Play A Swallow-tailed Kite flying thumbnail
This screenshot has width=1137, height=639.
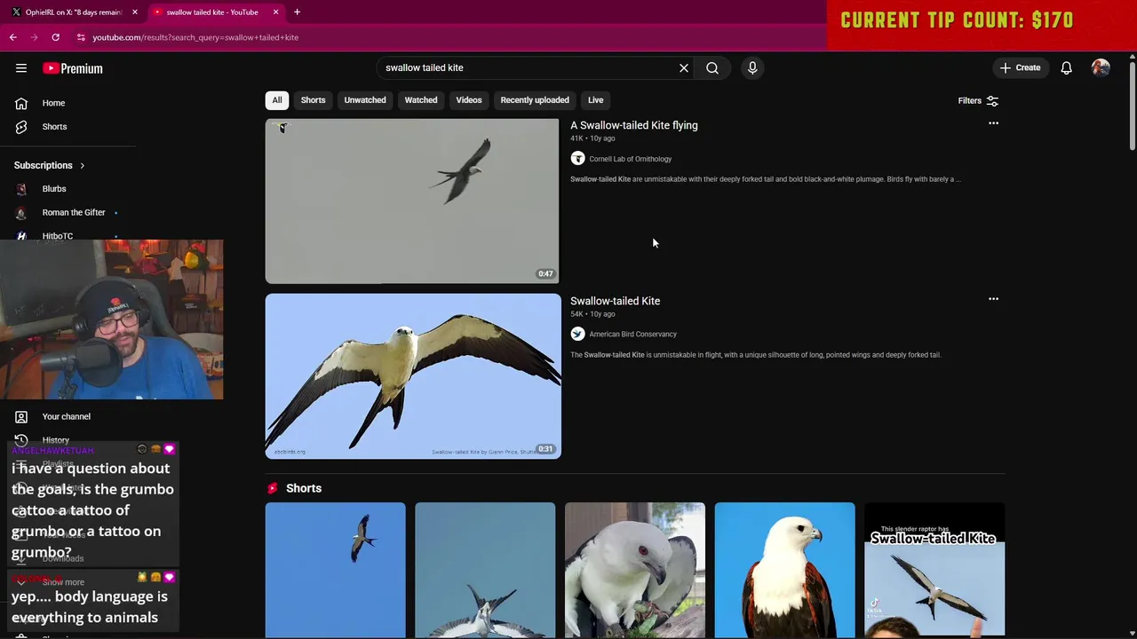click(412, 201)
